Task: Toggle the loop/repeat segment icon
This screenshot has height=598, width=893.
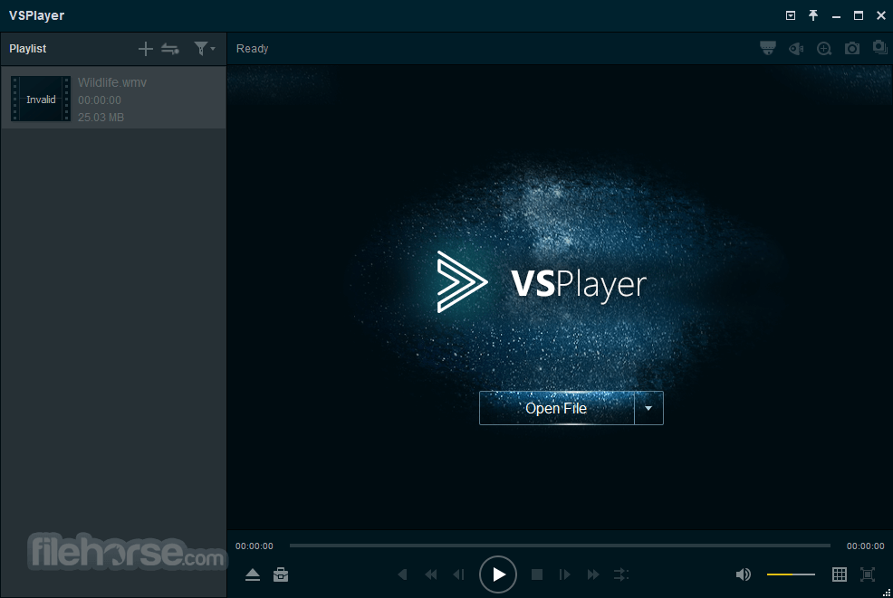Action: coord(621,574)
